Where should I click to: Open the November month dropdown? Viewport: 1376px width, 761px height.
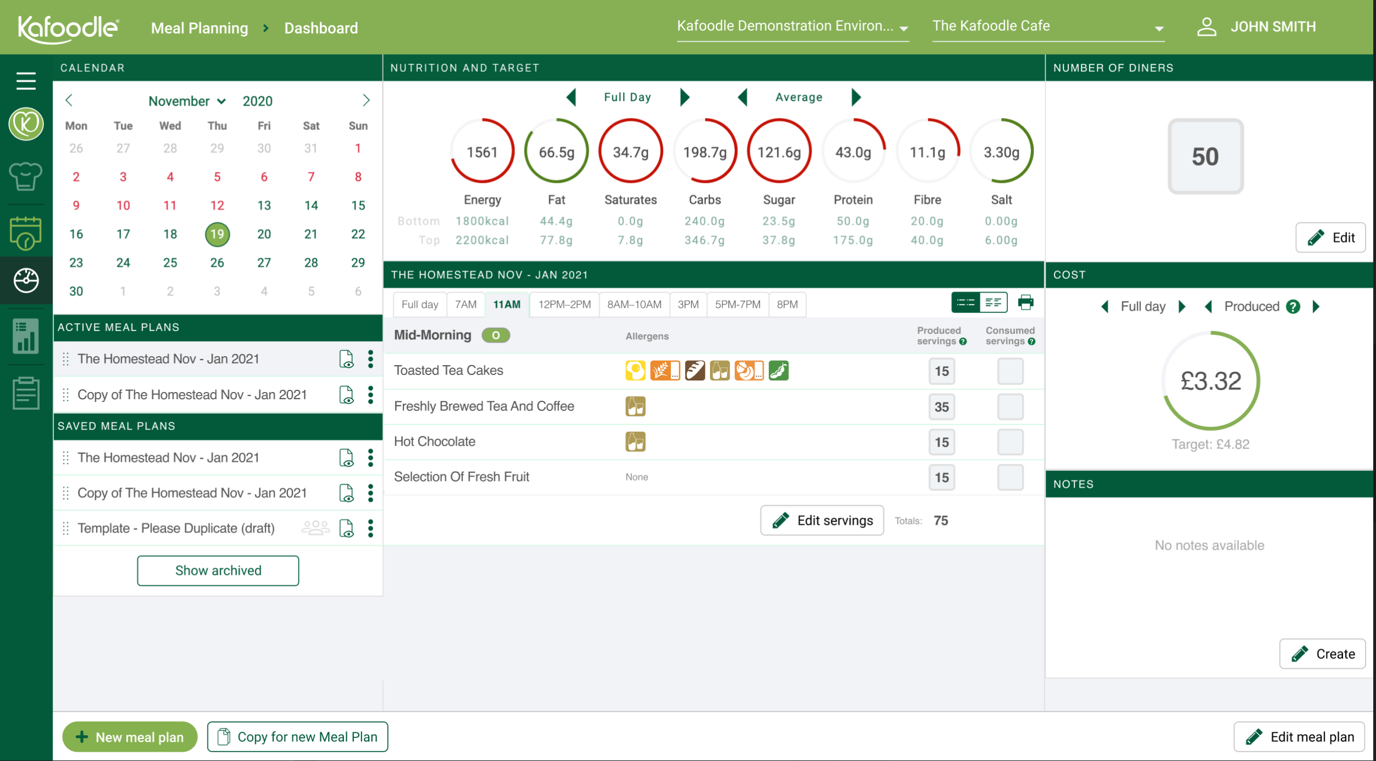coord(187,101)
